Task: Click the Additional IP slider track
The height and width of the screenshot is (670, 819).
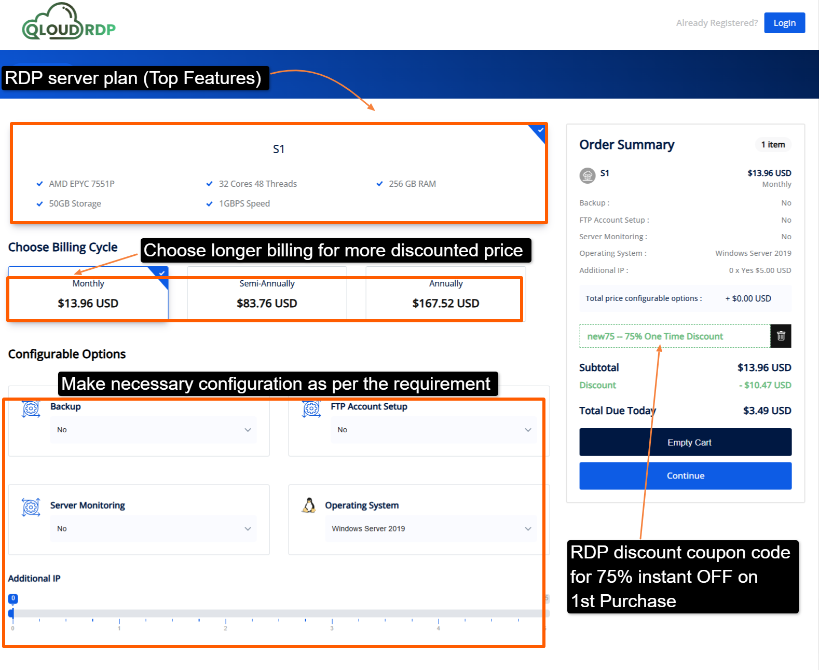Action: pos(279,613)
